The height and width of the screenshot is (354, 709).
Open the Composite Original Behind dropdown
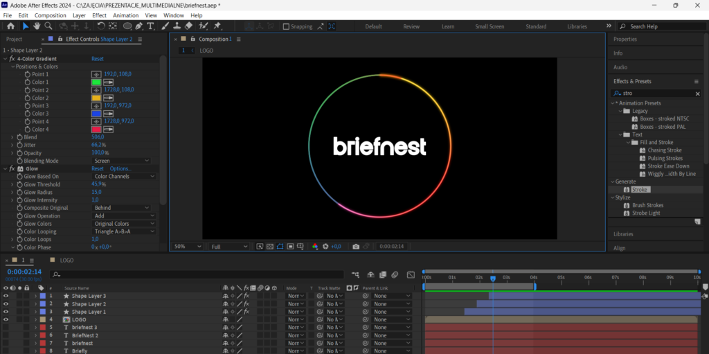tap(121, 208)
